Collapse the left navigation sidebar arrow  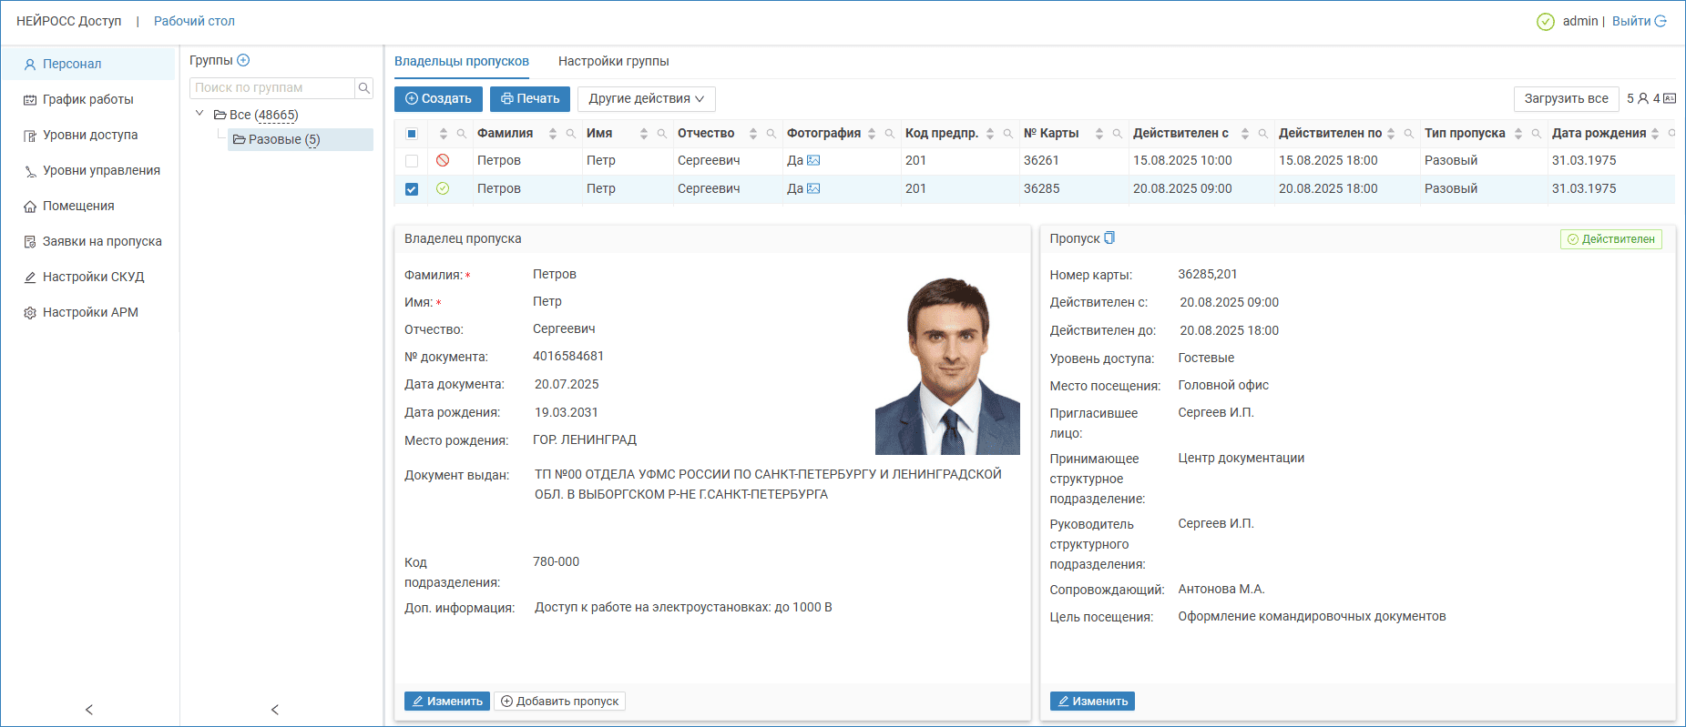(89, 710)
